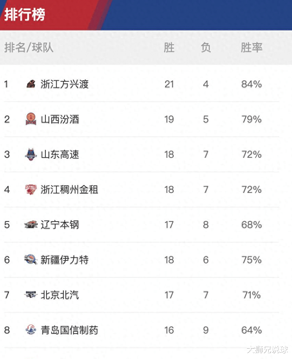
Task: Click the 北京北汽 team logo
Action: click(x=31, y=295)
